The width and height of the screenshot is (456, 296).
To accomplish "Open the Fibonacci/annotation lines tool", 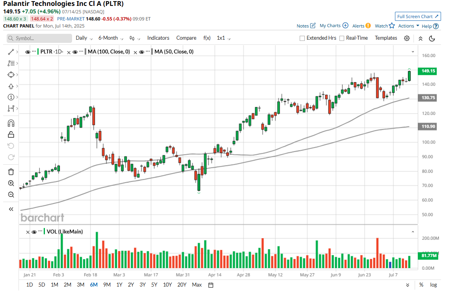I will point(11,63).
